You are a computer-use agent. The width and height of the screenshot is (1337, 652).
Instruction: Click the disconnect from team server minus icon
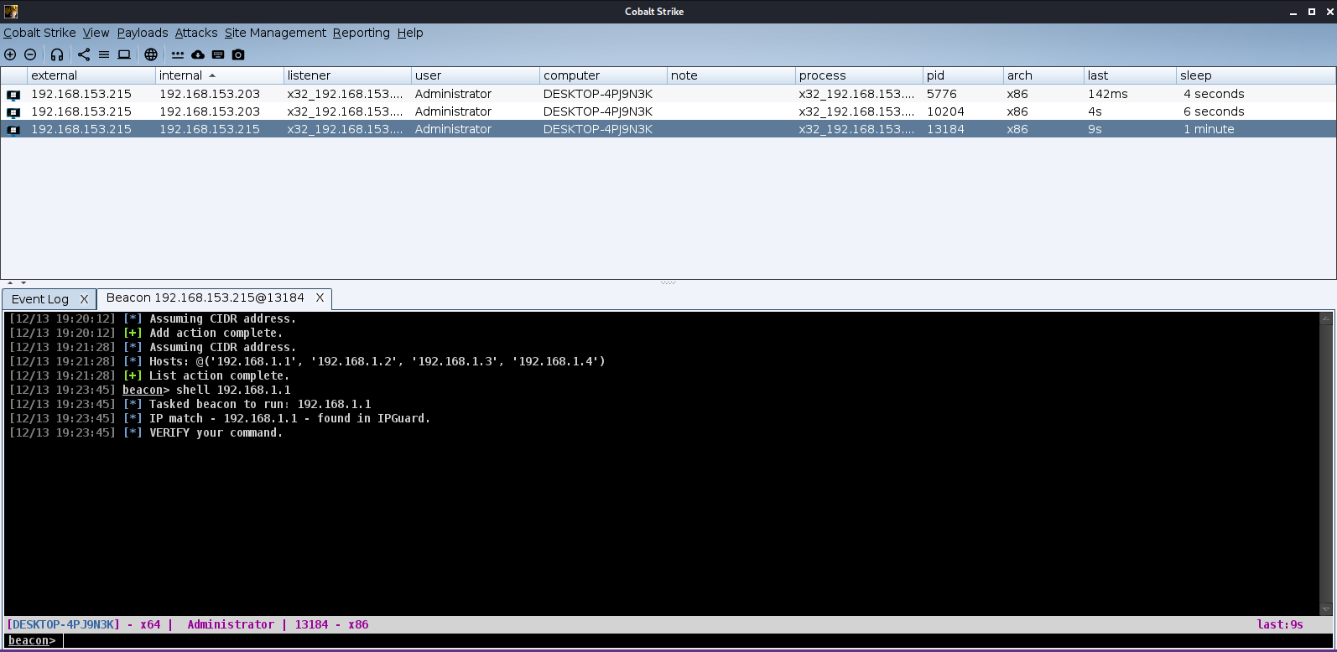coord(30,54)
